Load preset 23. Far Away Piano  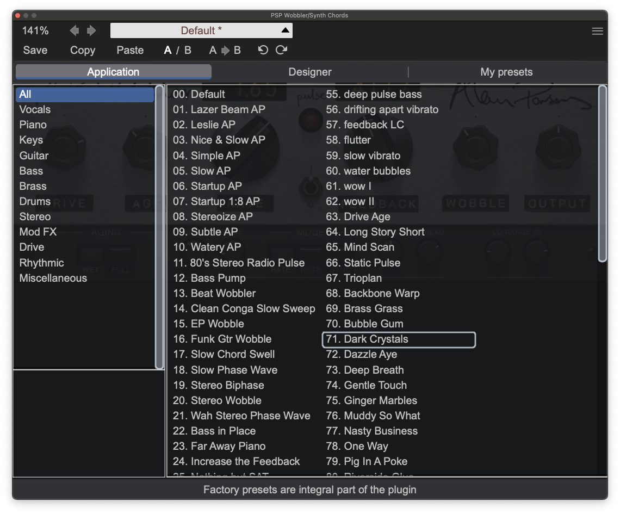(219, 446)
